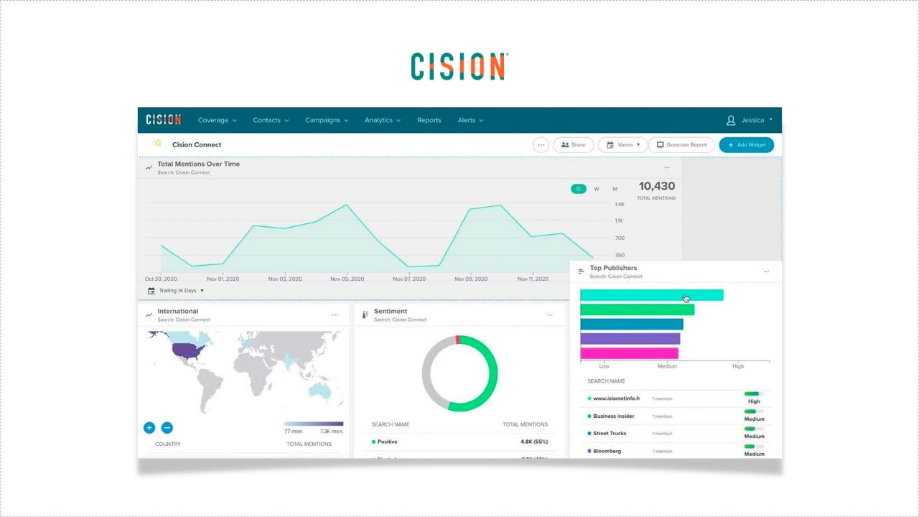This screenshot has height=517, width=919.
Task: Click Australia on the world map
Action: tap(319, 389)
